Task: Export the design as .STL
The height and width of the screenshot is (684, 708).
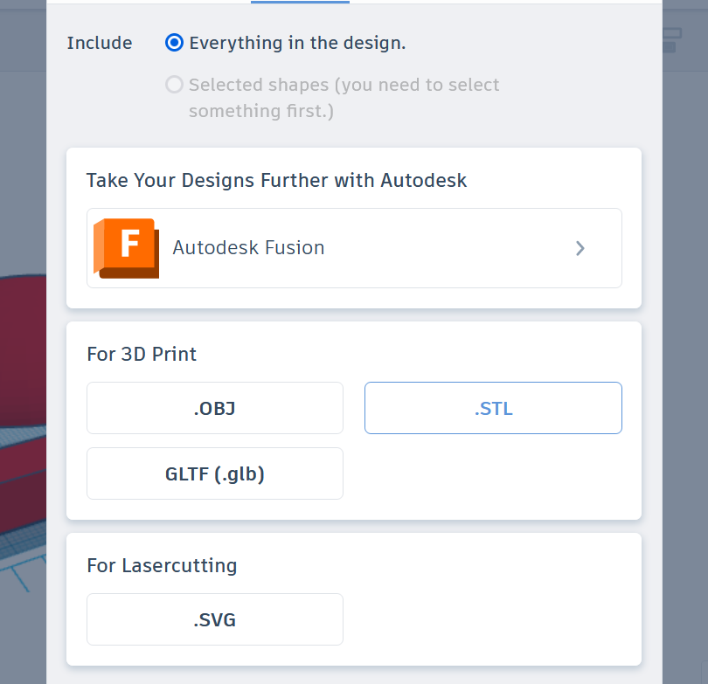Action: [x=493, y=408]
